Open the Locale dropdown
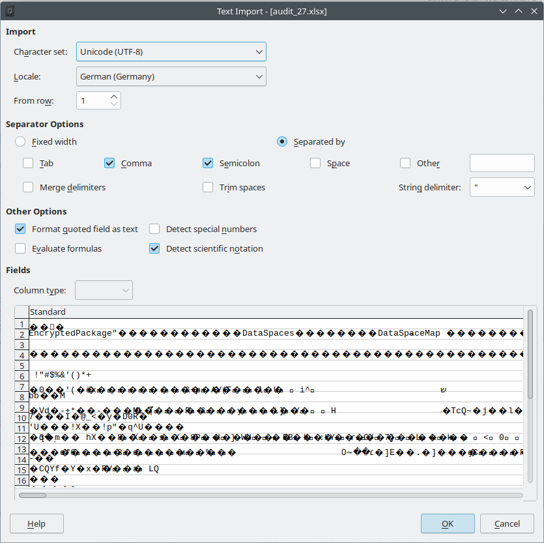 (171, 76)
